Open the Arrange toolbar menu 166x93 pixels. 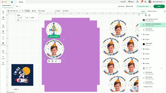click(x=41, y=11)
